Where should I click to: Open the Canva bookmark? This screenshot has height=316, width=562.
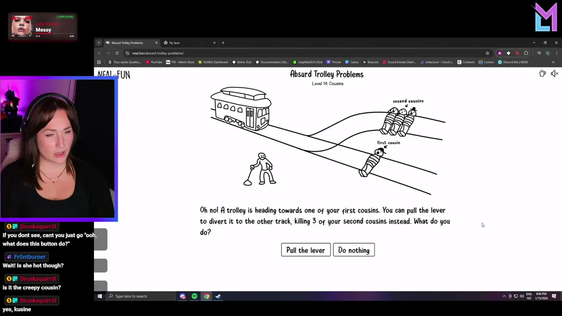[352, 62]
